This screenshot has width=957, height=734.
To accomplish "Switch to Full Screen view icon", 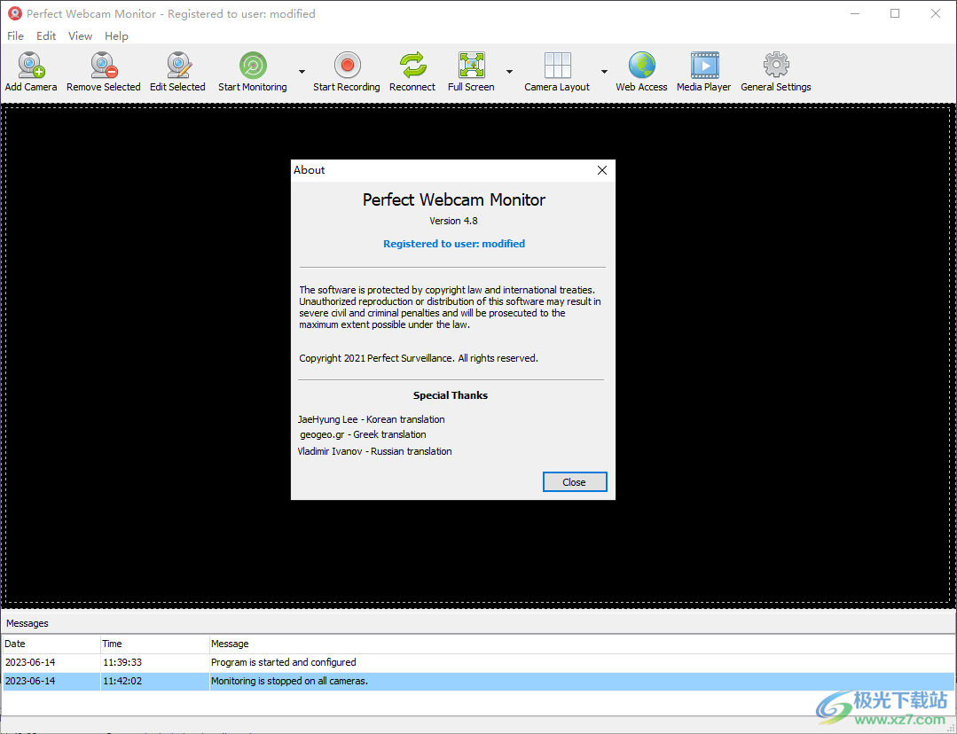I will tap(471, 66).
